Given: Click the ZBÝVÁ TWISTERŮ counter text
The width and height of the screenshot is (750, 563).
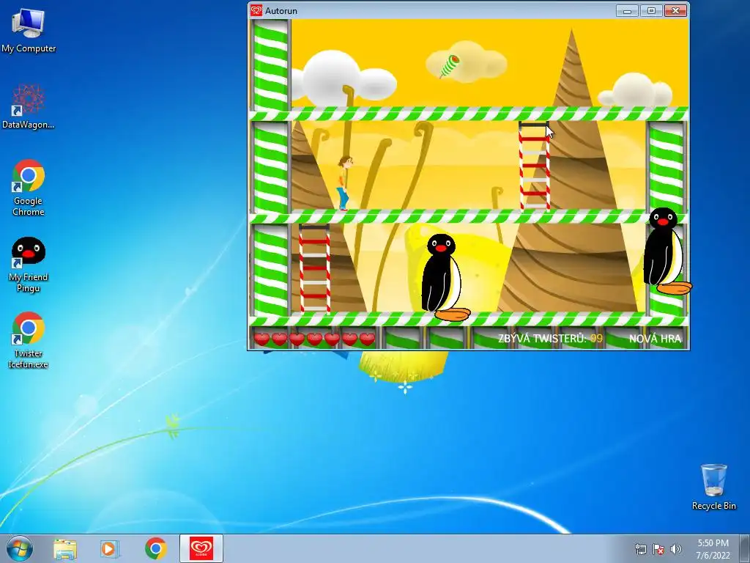Looking at the screenshot, I should (x=542, y=339).
